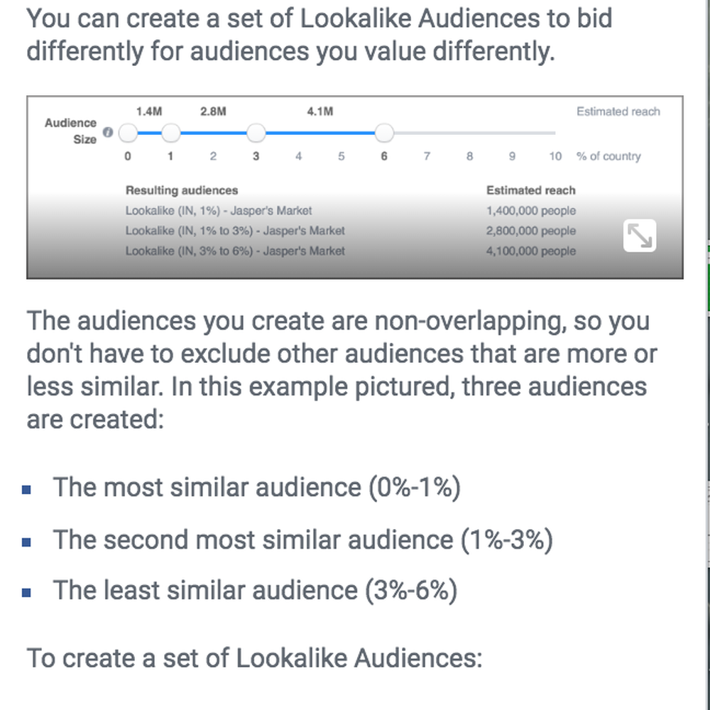The width and height of the screenshot is (710, 710).
Task: Select Lookalike (IN, 1% to 3%) row
Action: coord(350,231)
